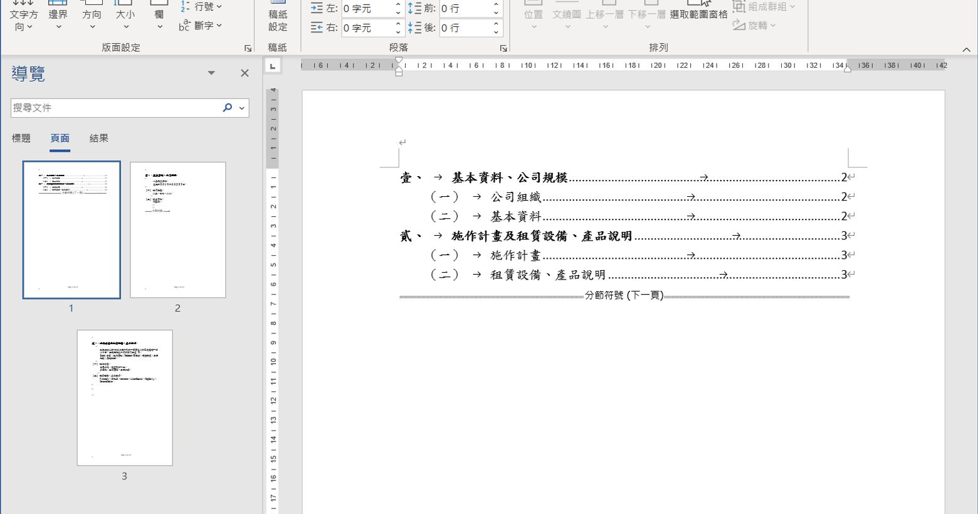Open the navigation pane options arrow

click(x=211, y=73)
